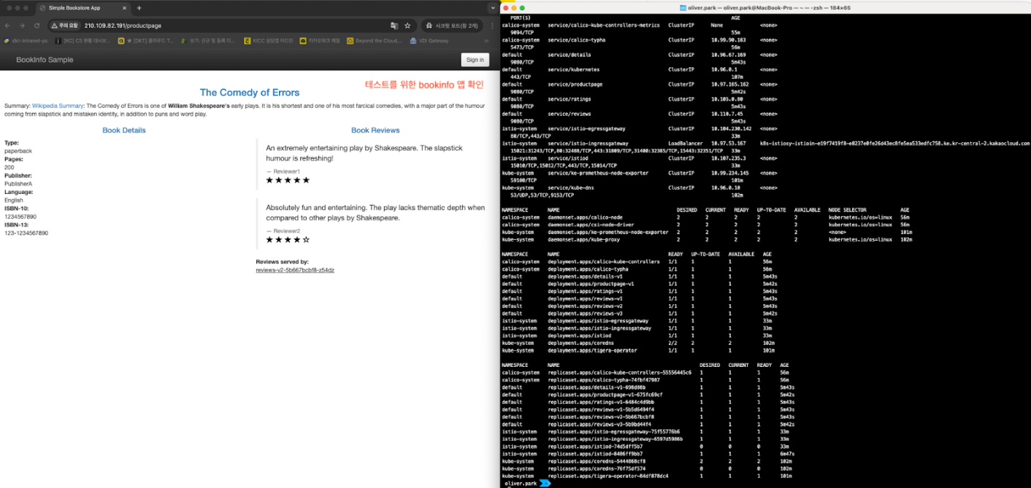Click Reviewer2's four-star rating
The width and height of the screenshot is (1031, 488).
pyautogui.click(x=288, y=239)
